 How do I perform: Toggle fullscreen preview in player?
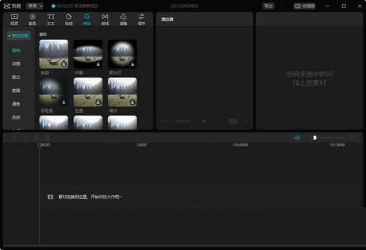(x=246, y=121)
